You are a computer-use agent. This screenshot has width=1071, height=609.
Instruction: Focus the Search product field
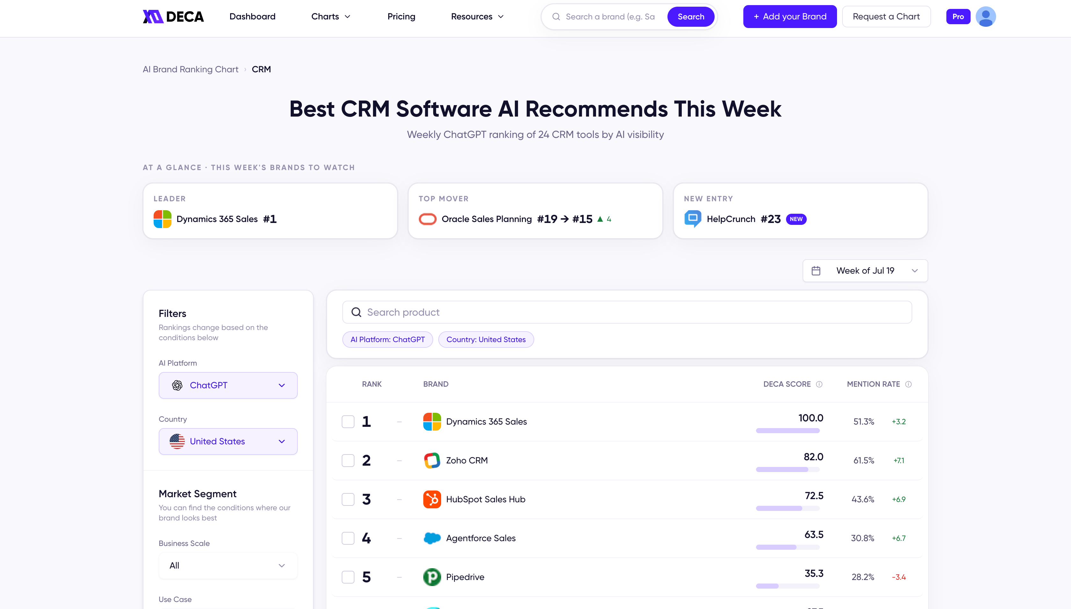tap(627, 312)
